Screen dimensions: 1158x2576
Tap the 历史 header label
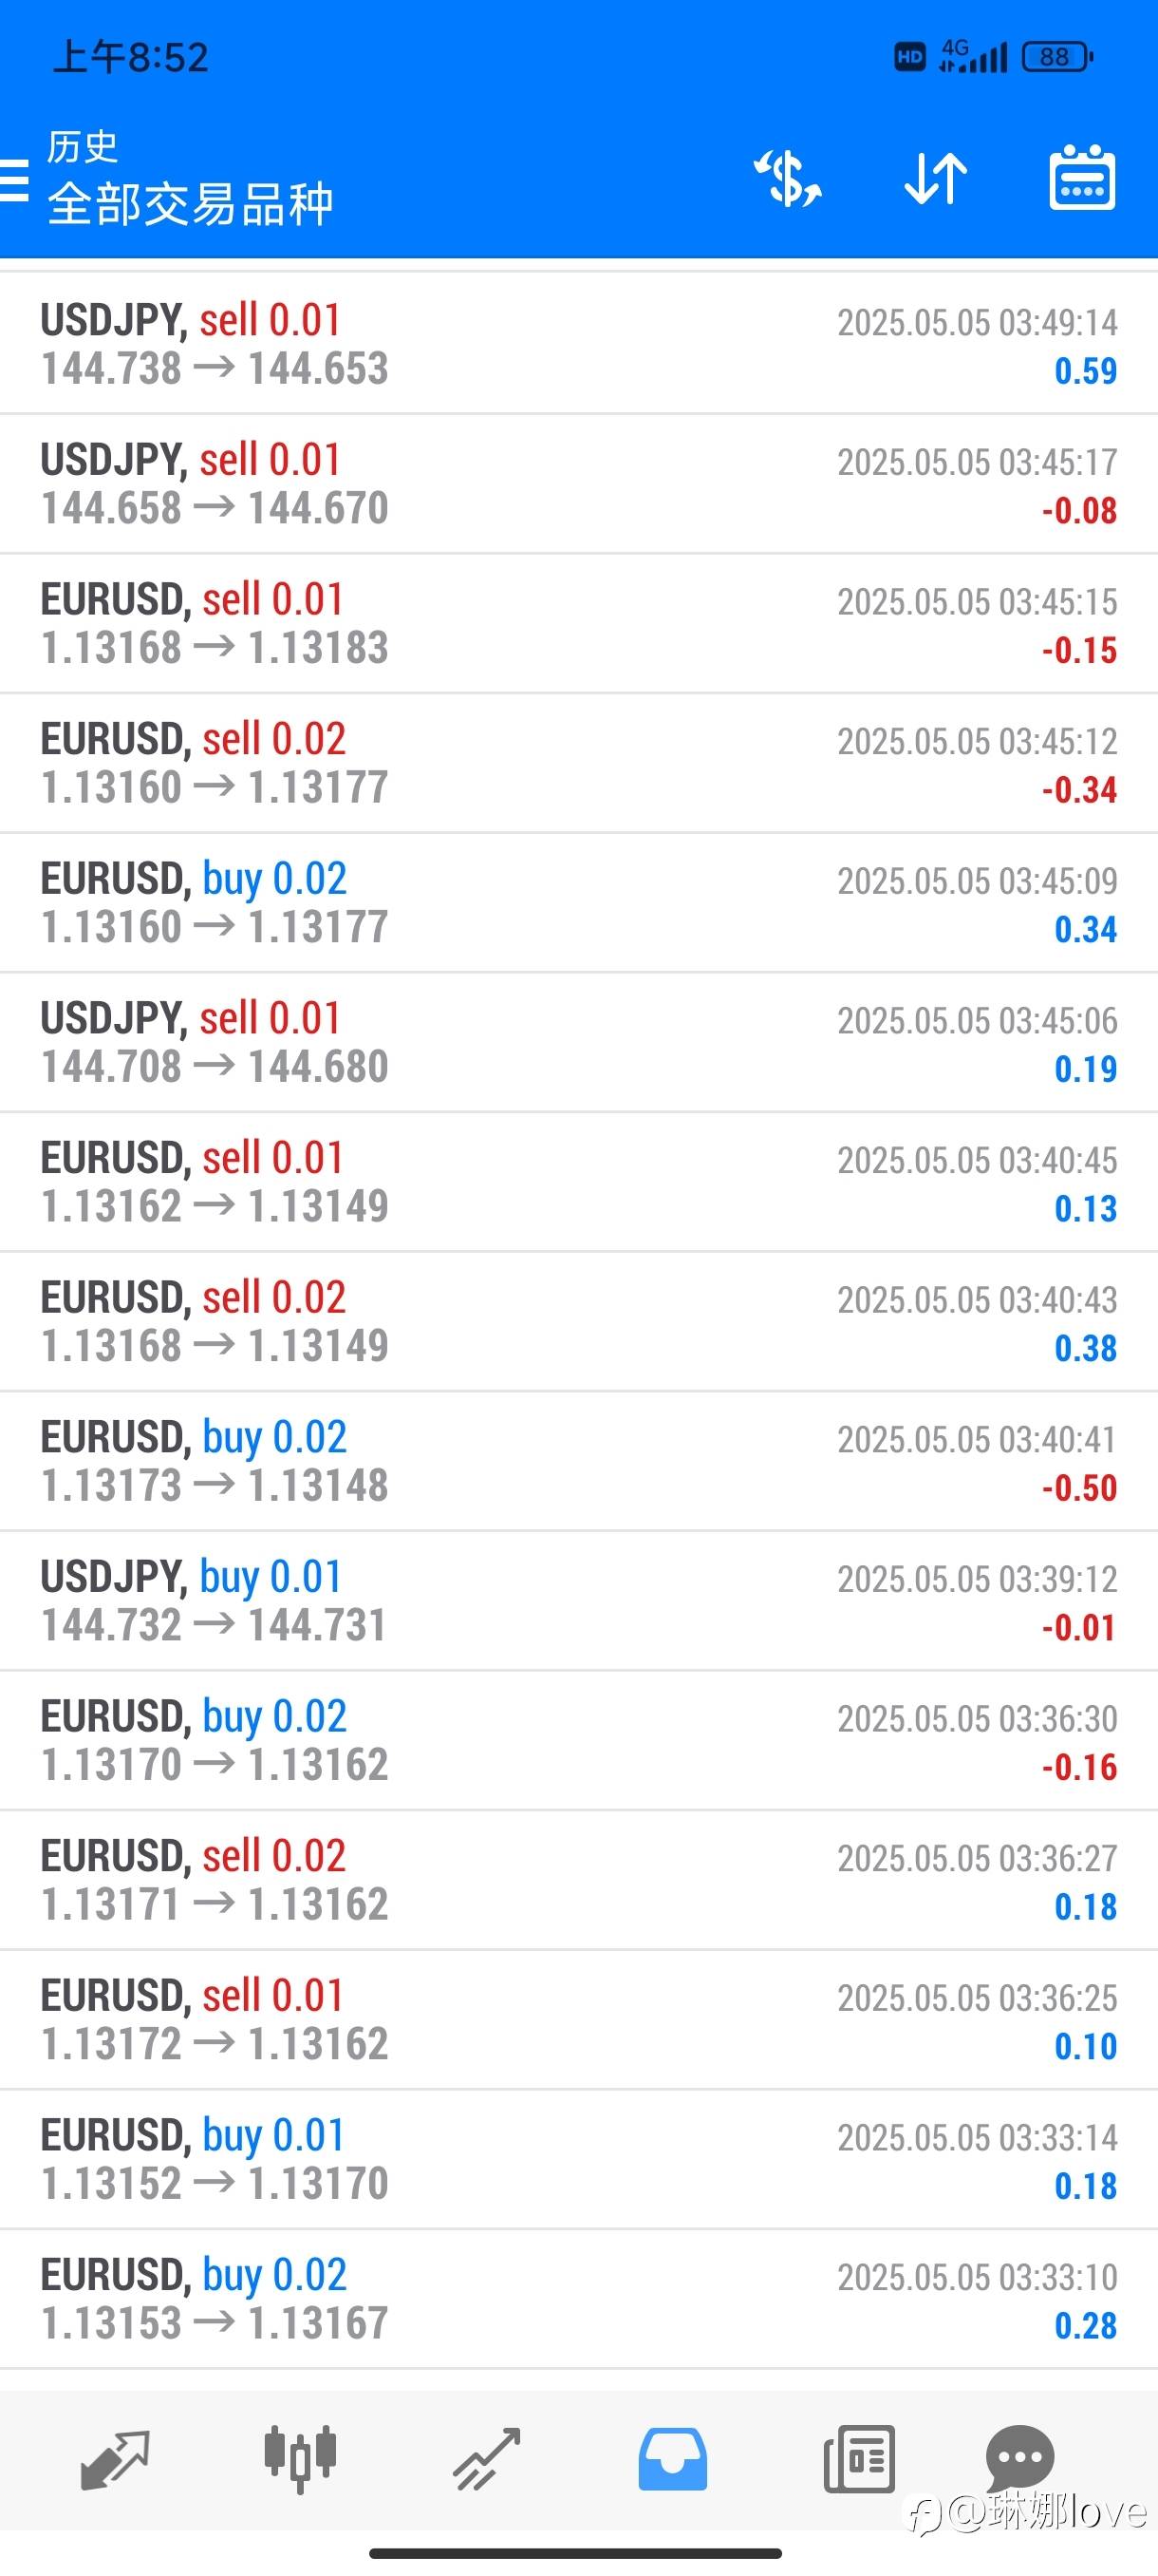tap(83, 147)
